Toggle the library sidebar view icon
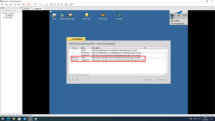Image resolution: width=215 pixels, height=121 pixels. (51, 5)
